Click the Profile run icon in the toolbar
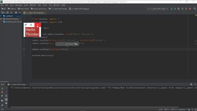This screenshot has height=111, width=197. 183,9
